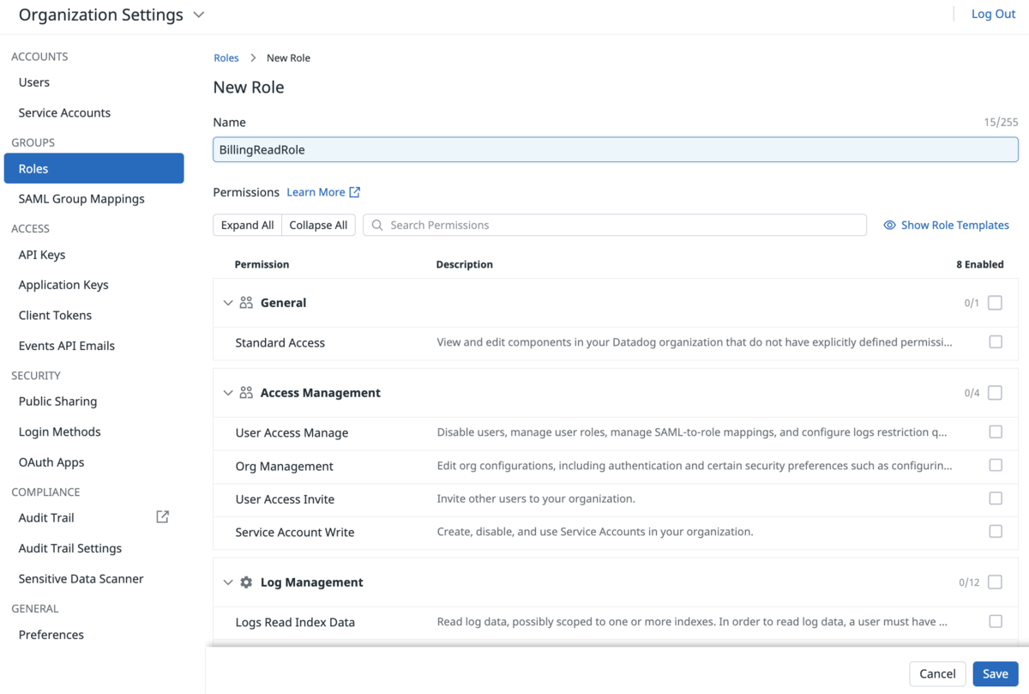Viewport: 1029px width, 694px height.
Task: Check the Standard Access permission
Action: pos(996,342)
